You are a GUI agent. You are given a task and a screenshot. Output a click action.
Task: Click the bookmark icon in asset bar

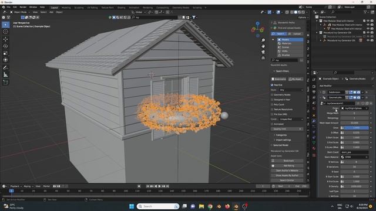(x=183, y=17)
